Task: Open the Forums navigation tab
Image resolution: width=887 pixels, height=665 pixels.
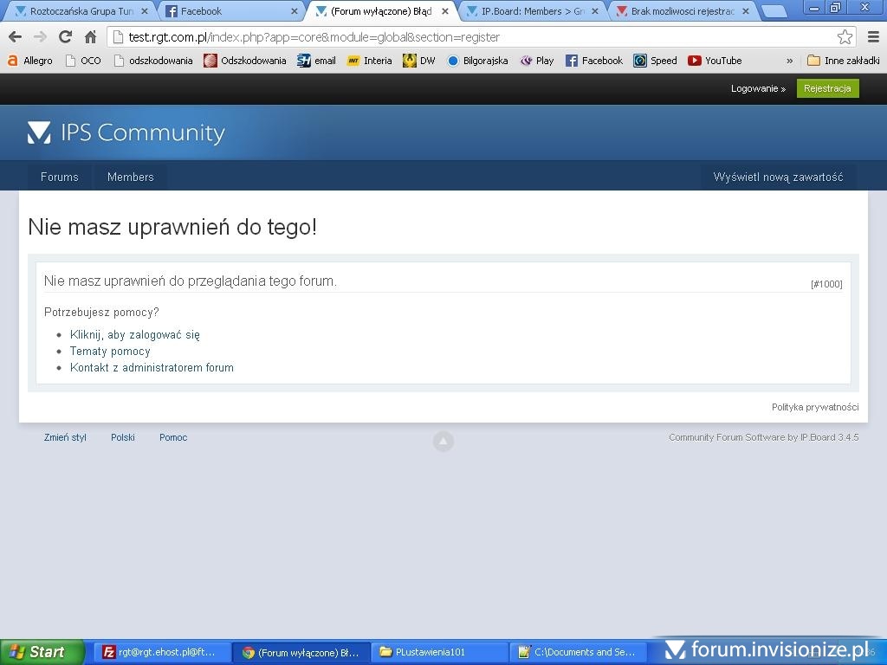Action: point(59,177)
